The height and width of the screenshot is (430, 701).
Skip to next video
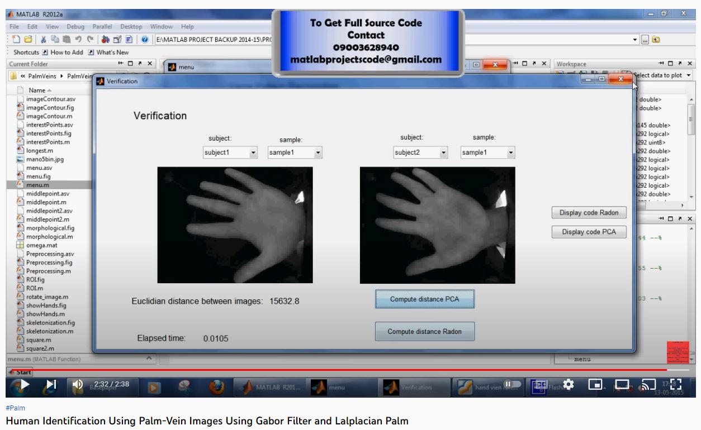tap(51, 384)
